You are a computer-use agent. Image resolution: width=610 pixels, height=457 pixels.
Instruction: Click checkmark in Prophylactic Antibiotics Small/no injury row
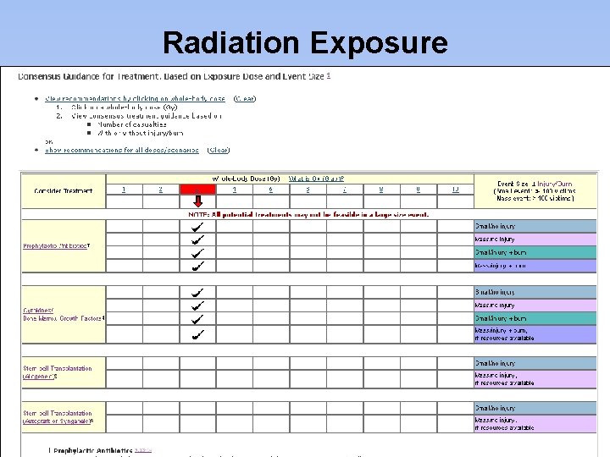pyautogui.click(x=197, y=227)
